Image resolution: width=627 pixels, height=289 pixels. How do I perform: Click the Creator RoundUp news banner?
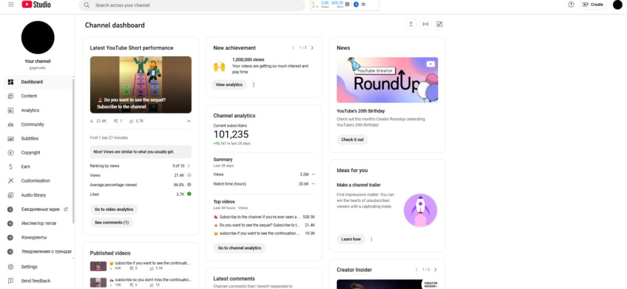coord(387,80)
